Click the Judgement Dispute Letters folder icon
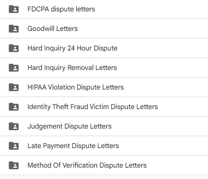This screenshot has width=208, height=179. click(14, 126)
